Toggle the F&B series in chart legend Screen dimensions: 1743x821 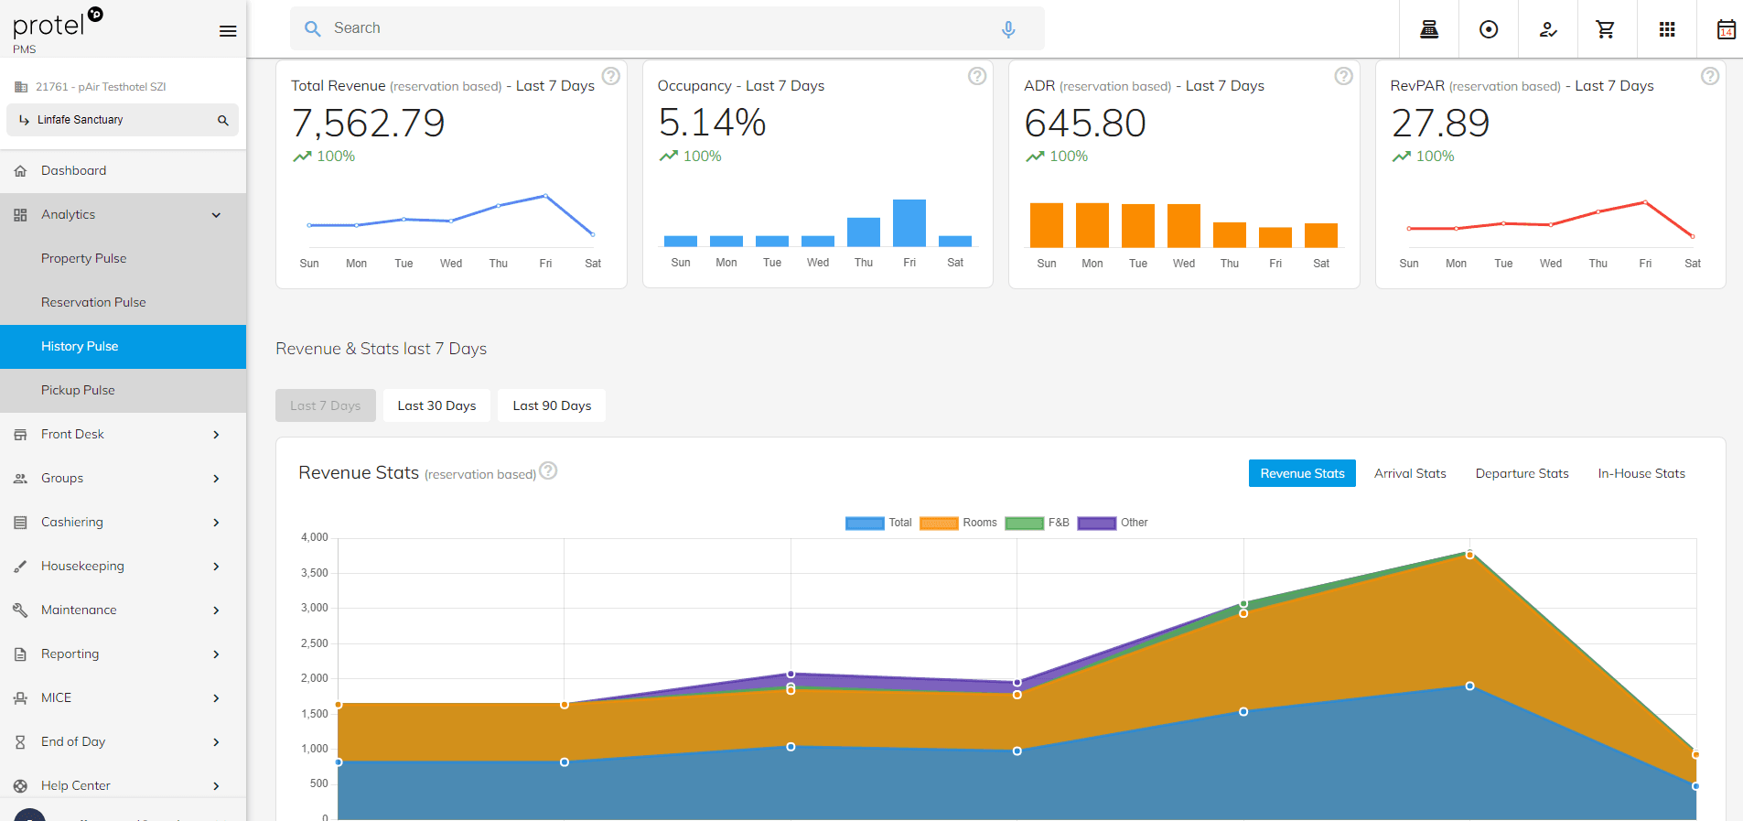[x=1037, y=523]
